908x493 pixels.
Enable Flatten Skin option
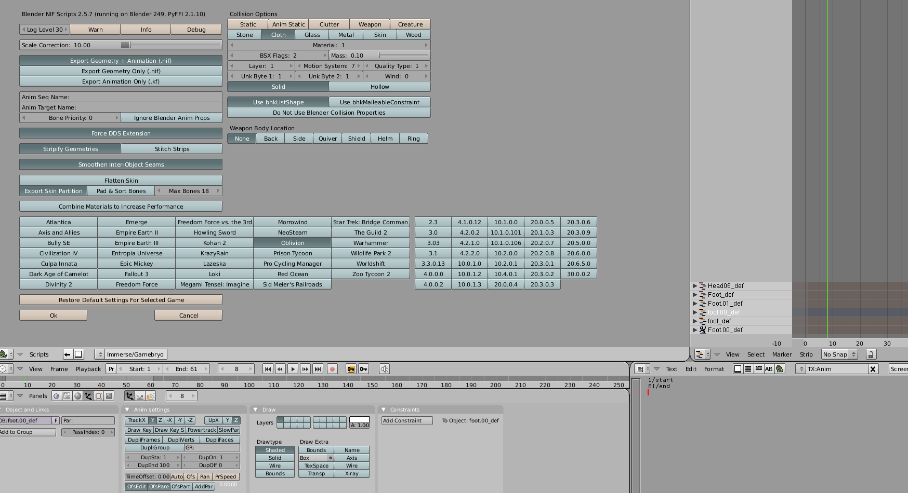(x=121, y=181)
